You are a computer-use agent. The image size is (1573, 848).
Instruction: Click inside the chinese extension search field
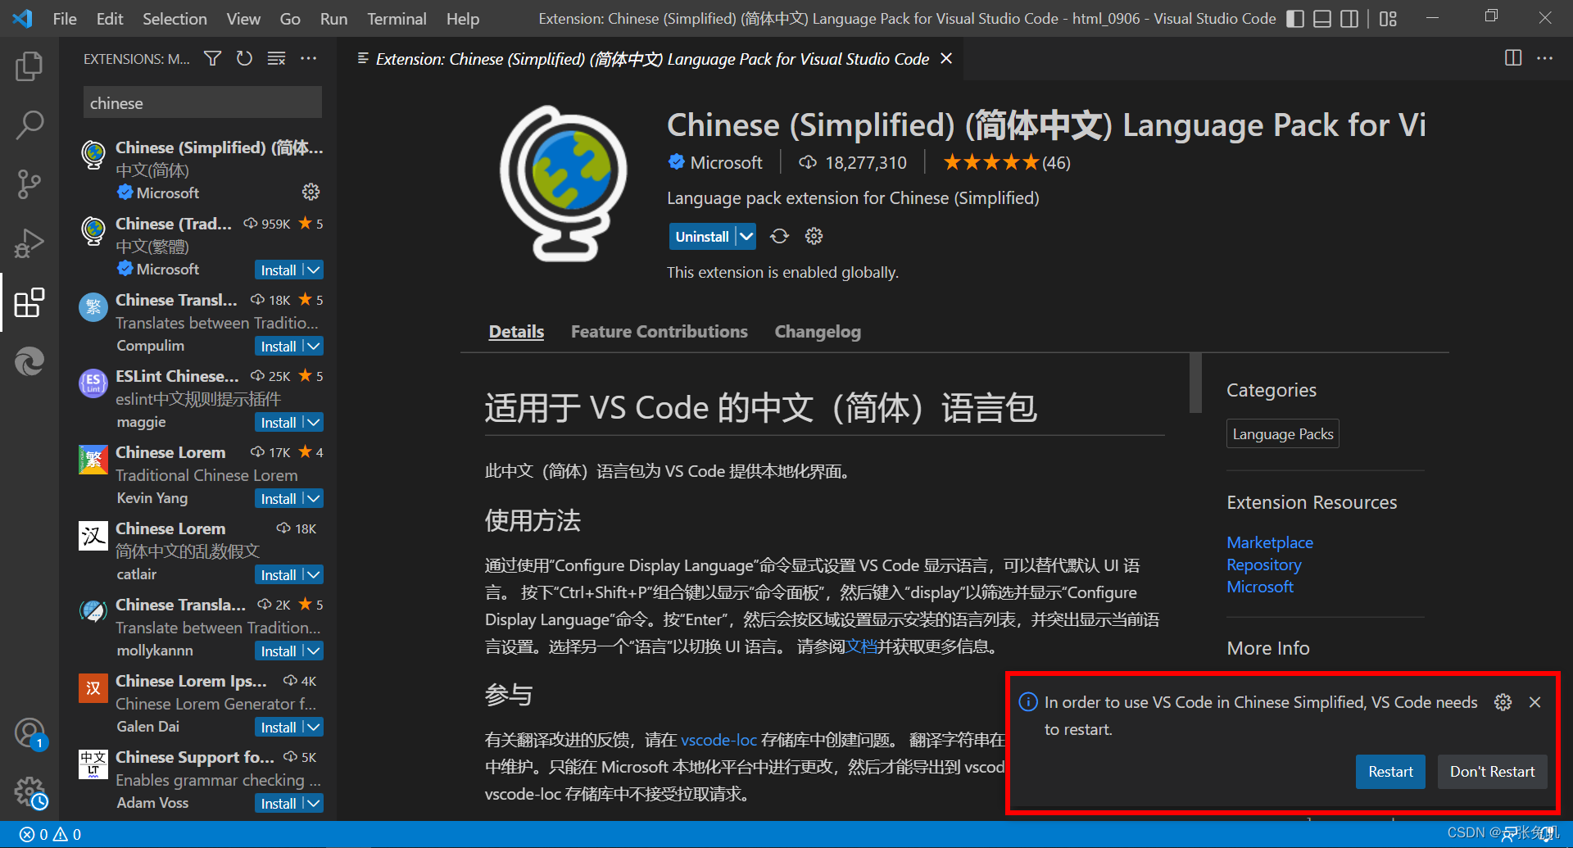pos(202,102)
